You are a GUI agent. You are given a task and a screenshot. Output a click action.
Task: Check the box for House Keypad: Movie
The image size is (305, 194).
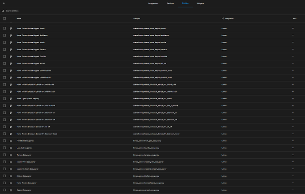tap(4, 42)
